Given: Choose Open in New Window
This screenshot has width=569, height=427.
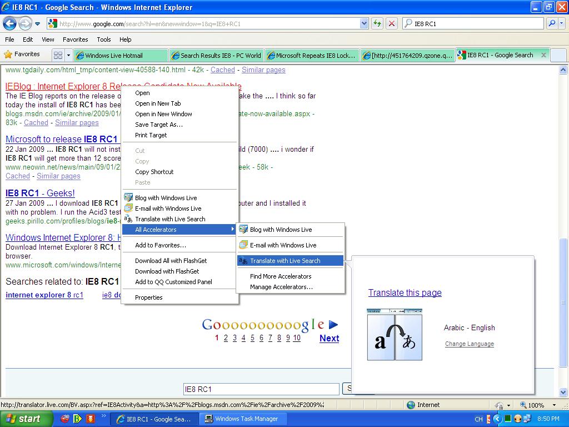Looking at the screenshot, I should tap(180, 114).
